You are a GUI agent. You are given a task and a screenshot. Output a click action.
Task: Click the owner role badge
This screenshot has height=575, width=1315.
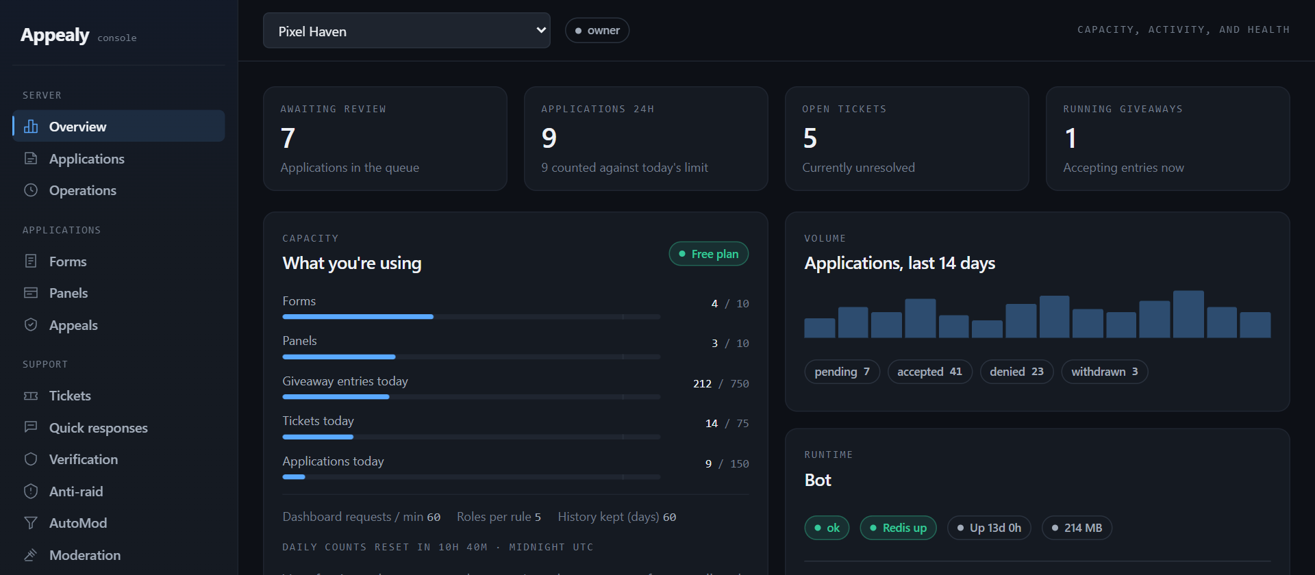click(x=597, y=31)
